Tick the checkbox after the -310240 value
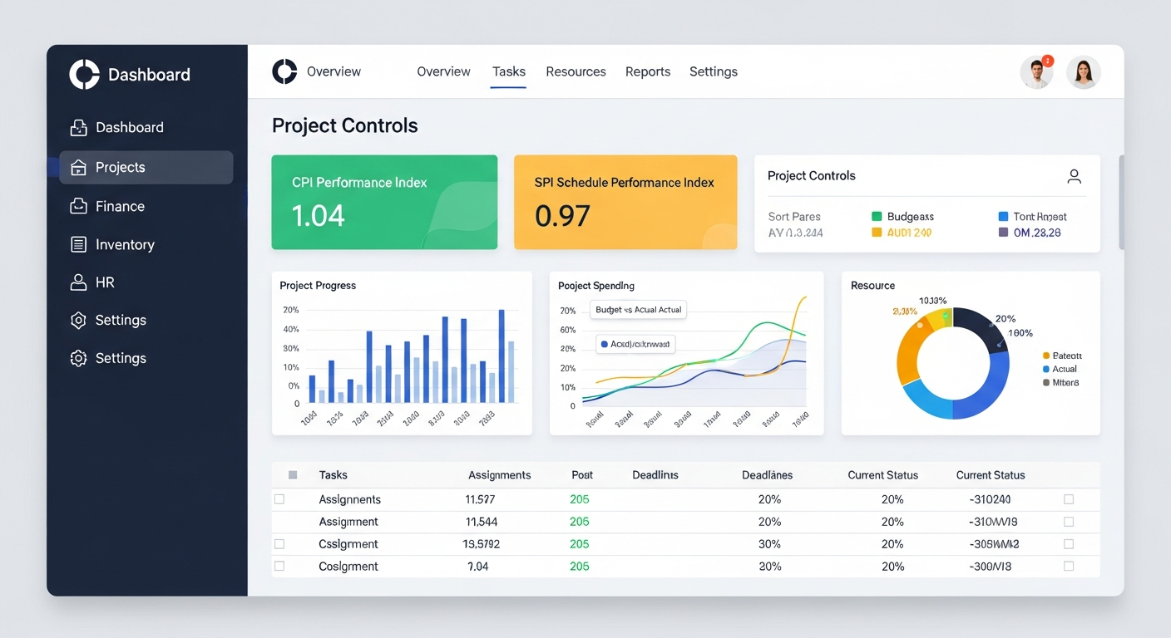The height and width of the screenshot is (638, 1171). pos(1069,499)
